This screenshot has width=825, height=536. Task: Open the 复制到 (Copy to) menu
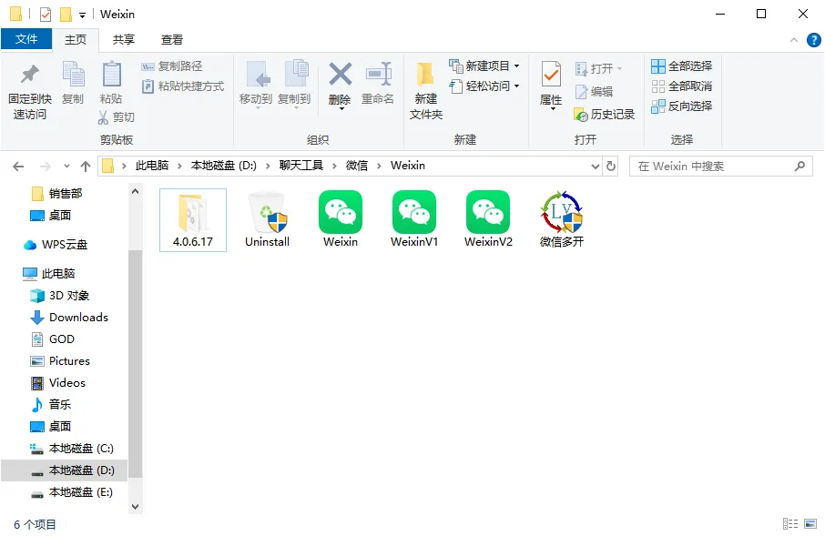[x=294, y=84]
